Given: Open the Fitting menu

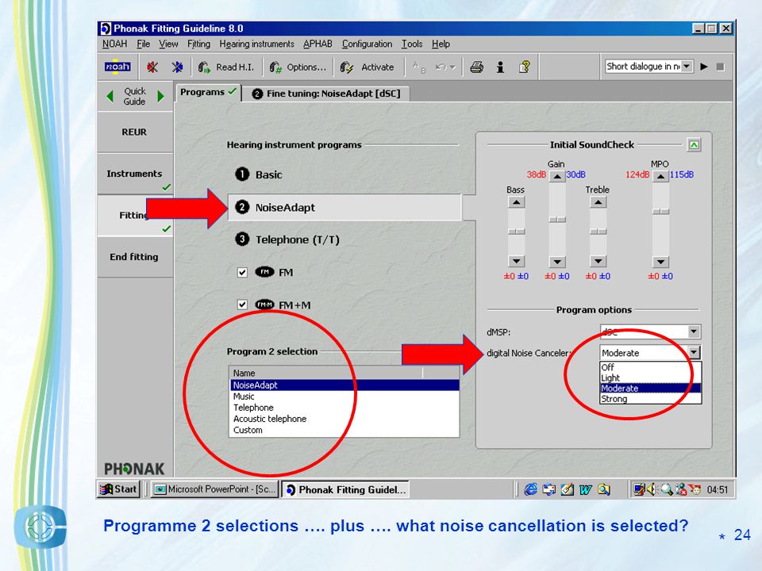Looking at the screenshot, I should [198, 44].
